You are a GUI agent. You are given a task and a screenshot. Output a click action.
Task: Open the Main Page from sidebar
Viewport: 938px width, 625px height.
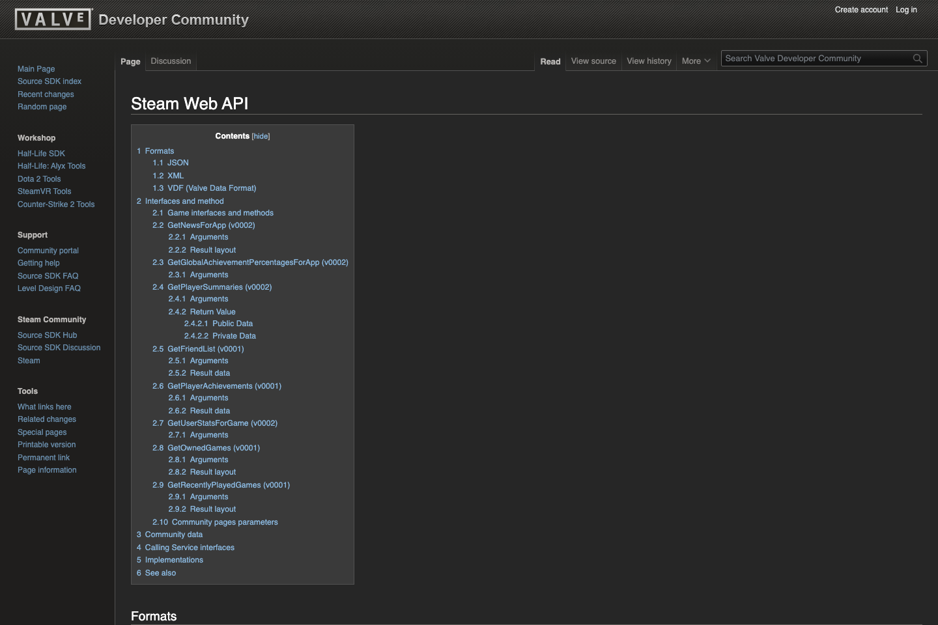[x=36, y=68]
